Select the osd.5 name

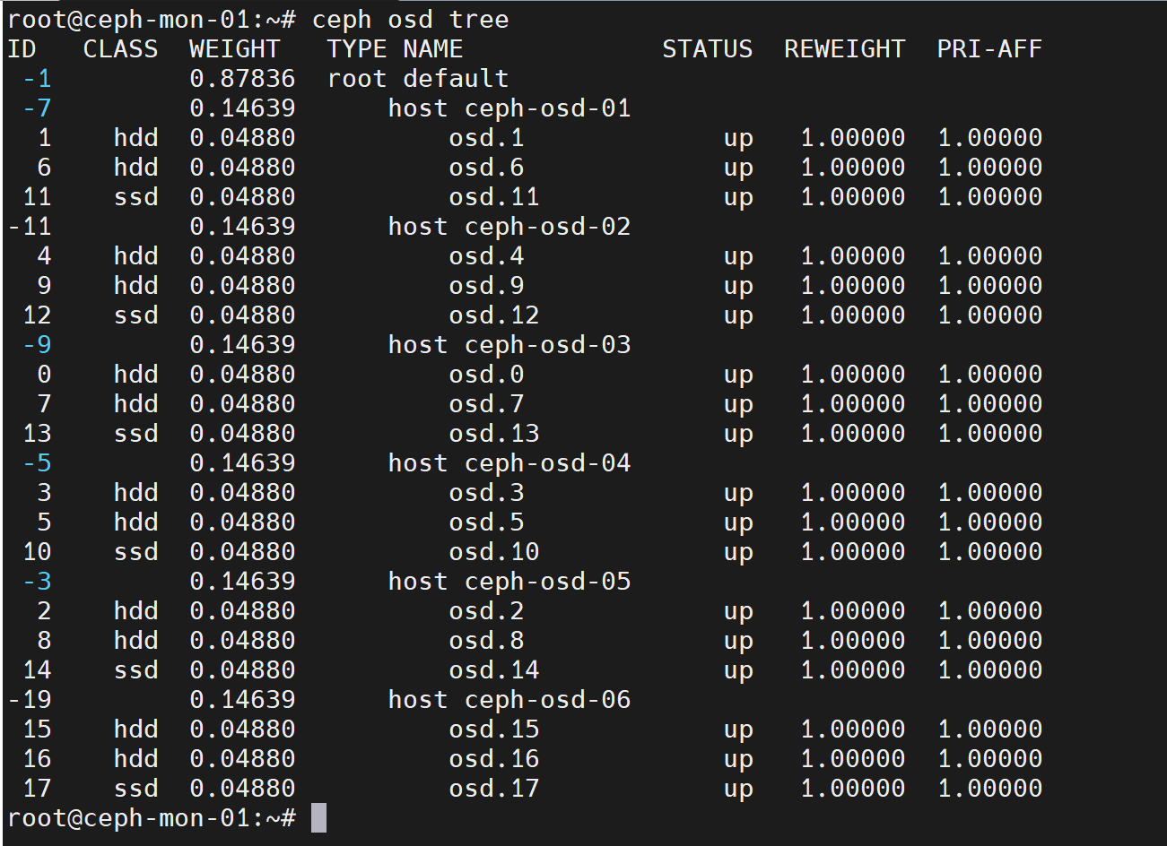point(486,522)
